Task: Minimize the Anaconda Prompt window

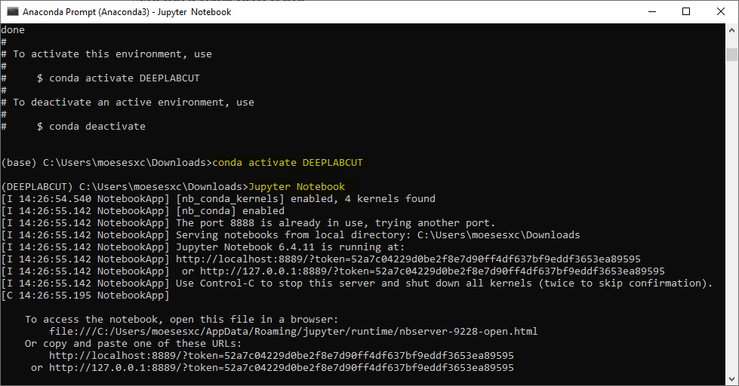Action: point(651,11)
